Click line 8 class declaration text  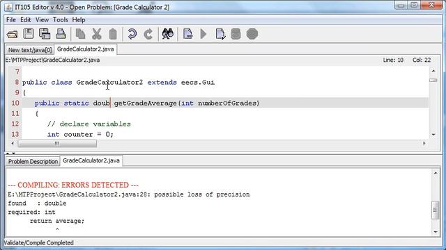[118, 83]
